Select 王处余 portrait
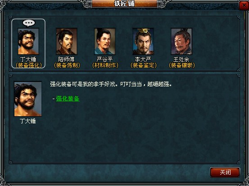 [181, 41]
